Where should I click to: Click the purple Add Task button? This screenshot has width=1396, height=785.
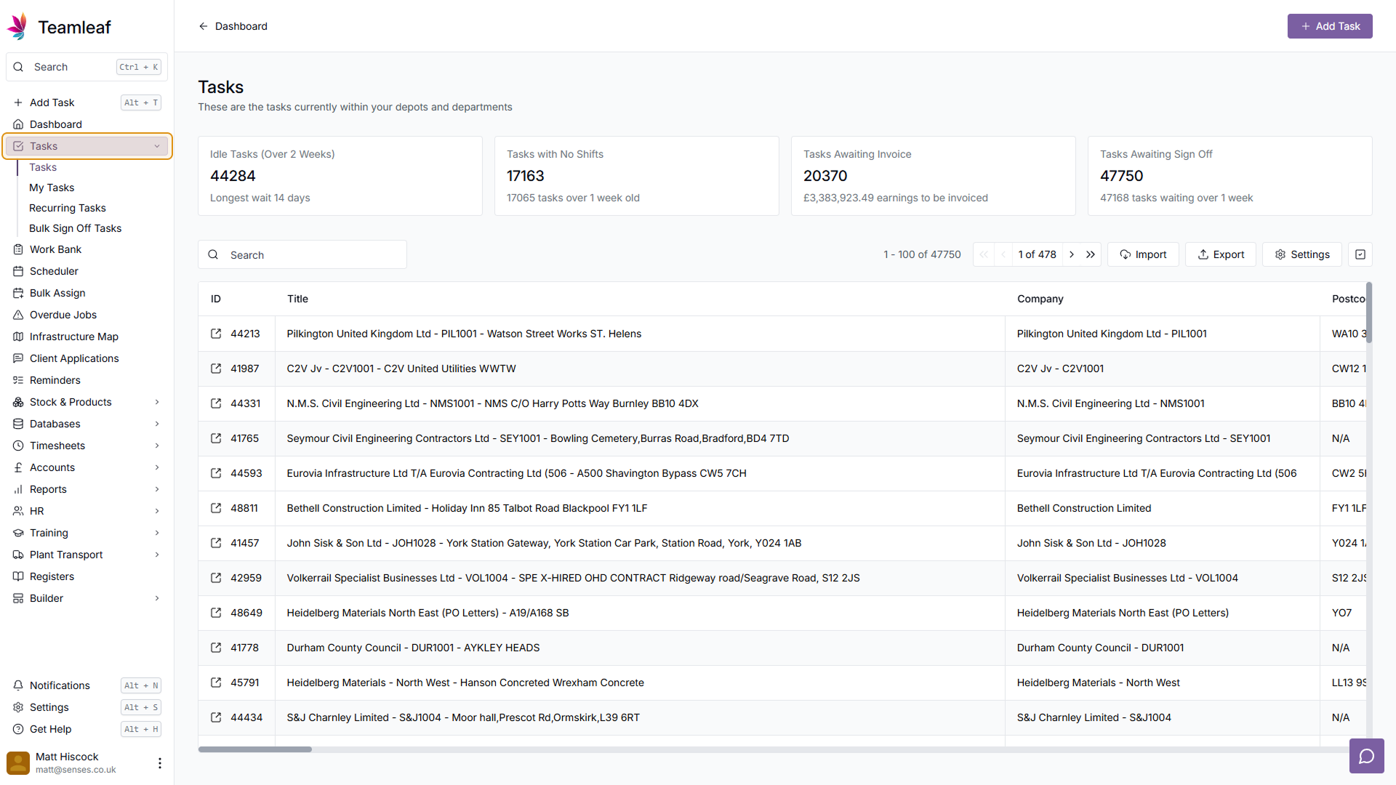1330,26
